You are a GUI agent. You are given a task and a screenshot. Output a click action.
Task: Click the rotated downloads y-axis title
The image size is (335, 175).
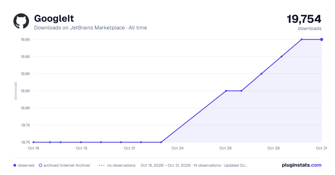(x=16, y=91)
